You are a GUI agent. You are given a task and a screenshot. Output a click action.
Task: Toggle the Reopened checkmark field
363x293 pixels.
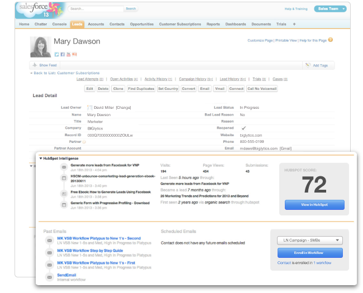pos(243,128)
